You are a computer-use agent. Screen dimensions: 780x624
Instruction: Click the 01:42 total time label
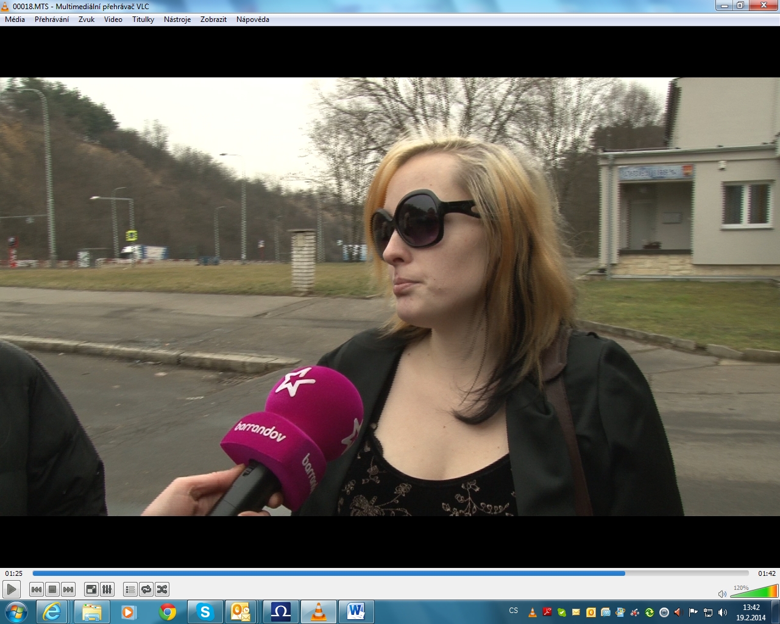(767, 573)
